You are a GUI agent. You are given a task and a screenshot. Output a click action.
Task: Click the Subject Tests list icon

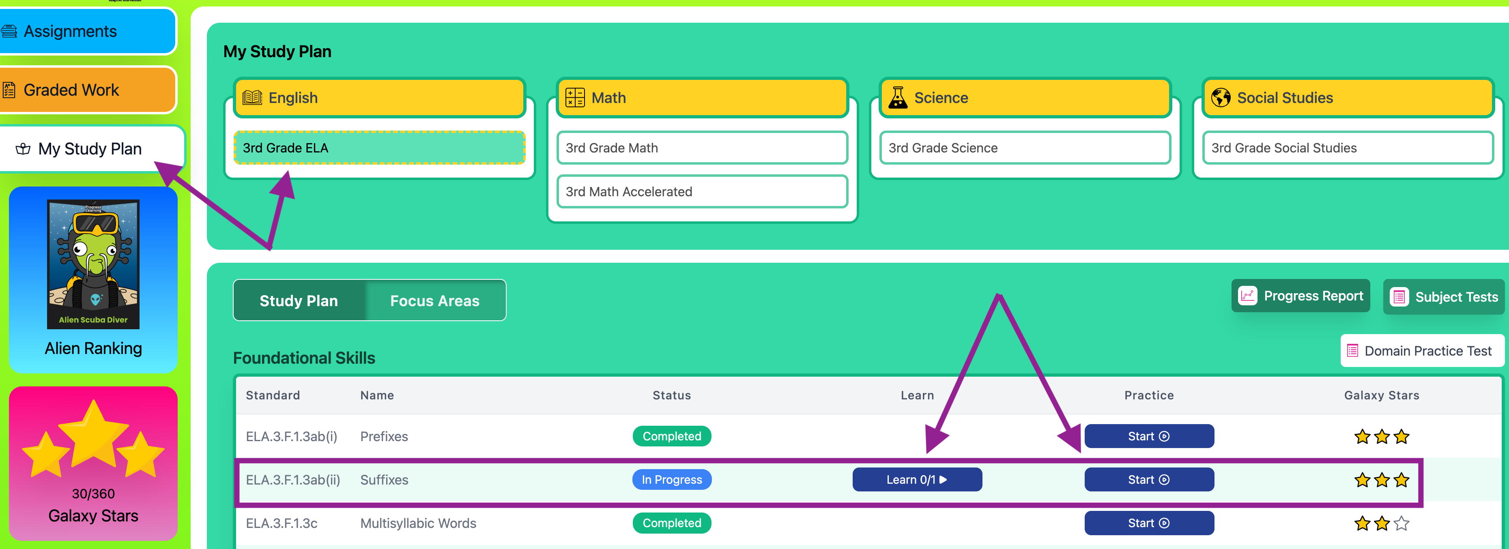(x=1399, y=297)
